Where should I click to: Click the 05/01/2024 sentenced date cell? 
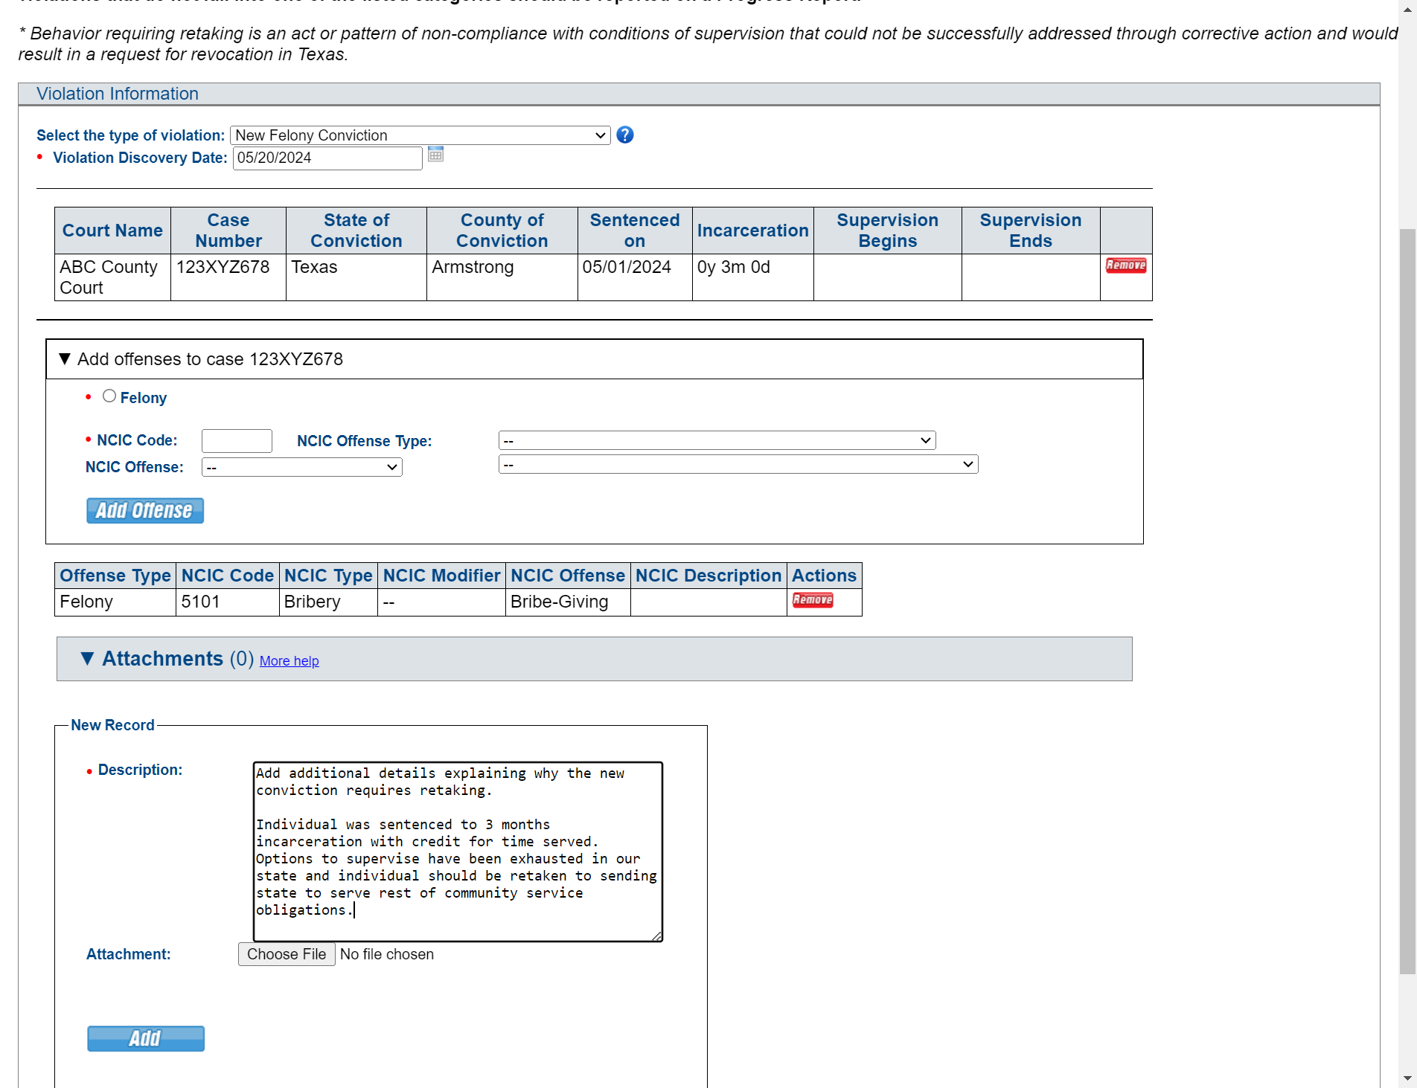(x=635, y=277)
